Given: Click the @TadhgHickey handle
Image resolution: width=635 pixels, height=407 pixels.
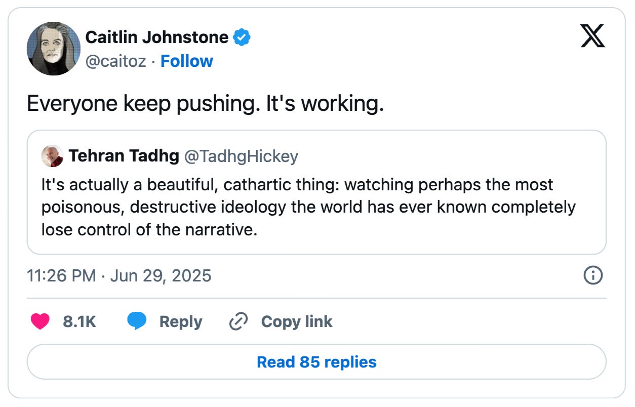Looking at the screenshot, I should (x=241, y=156).
